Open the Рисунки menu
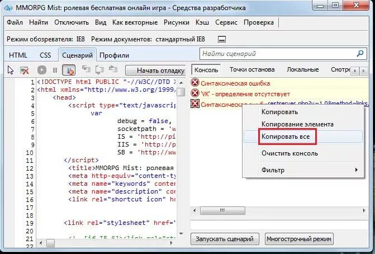Screen dimensions: 375x254 tap(177, 22)
